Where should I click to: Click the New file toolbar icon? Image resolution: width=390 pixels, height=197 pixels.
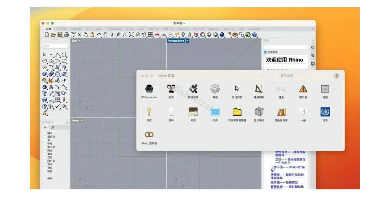[47, 34]
